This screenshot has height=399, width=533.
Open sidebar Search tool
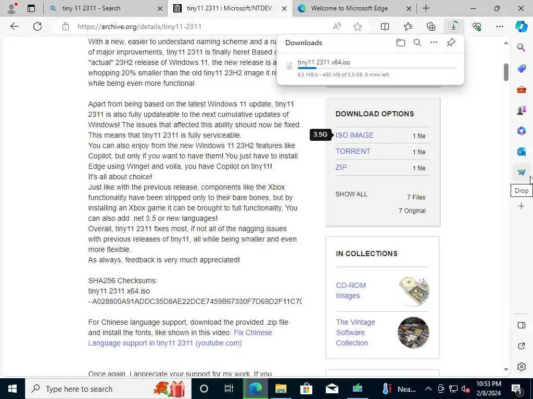521,47
